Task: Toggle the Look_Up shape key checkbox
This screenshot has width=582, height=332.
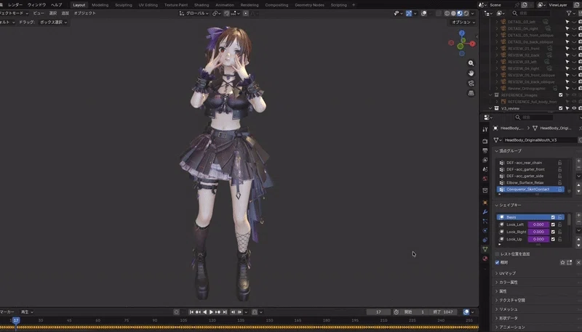Action: pyautogui.click(x=553, y=239)
